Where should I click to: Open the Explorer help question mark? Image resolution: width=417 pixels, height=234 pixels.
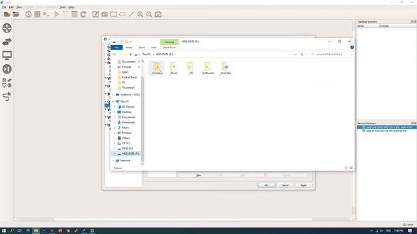tap(352, 47)
